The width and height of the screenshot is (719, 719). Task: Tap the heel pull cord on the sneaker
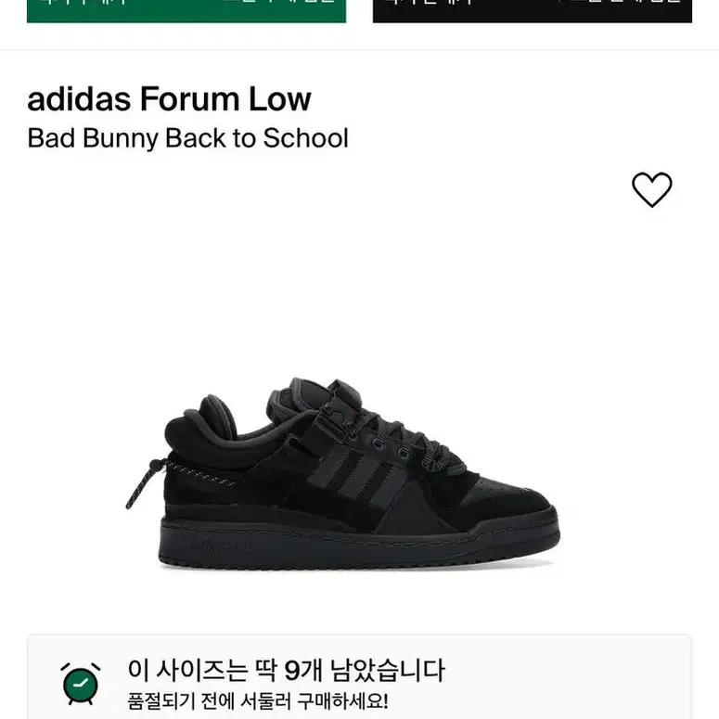pyautogui.click(x=145, y=482)
